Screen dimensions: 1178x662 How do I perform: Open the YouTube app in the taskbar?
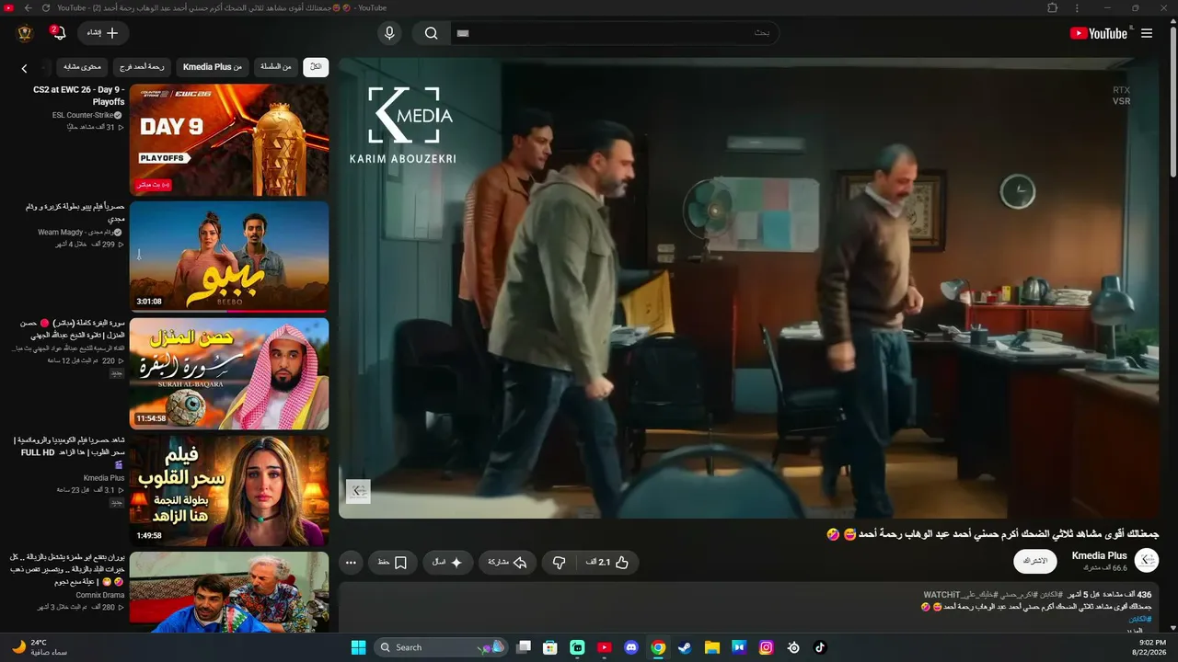(605, 647)
